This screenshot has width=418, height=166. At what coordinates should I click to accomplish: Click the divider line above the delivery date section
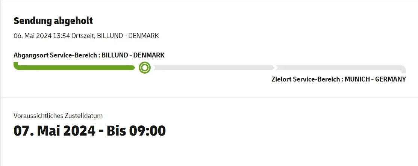(x=209, y=98)
